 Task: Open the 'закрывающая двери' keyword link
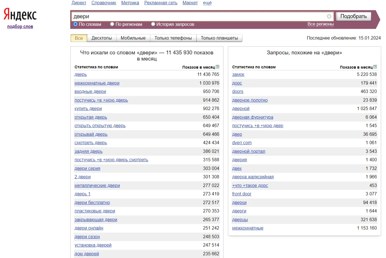pos(96,220)
